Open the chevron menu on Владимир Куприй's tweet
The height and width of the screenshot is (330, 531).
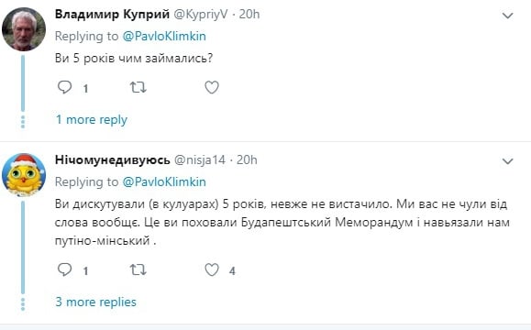(x=507, y=16)
